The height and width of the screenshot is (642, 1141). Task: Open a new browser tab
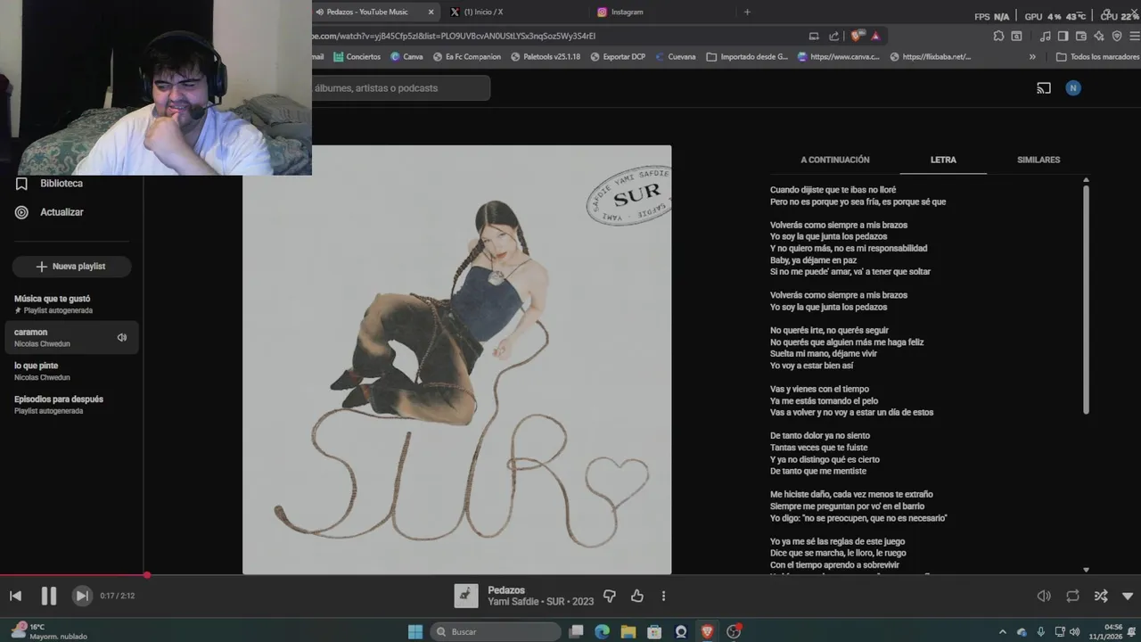tap(747, 12)
